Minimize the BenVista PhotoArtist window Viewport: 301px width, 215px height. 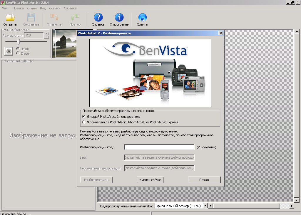click(287, 2)
